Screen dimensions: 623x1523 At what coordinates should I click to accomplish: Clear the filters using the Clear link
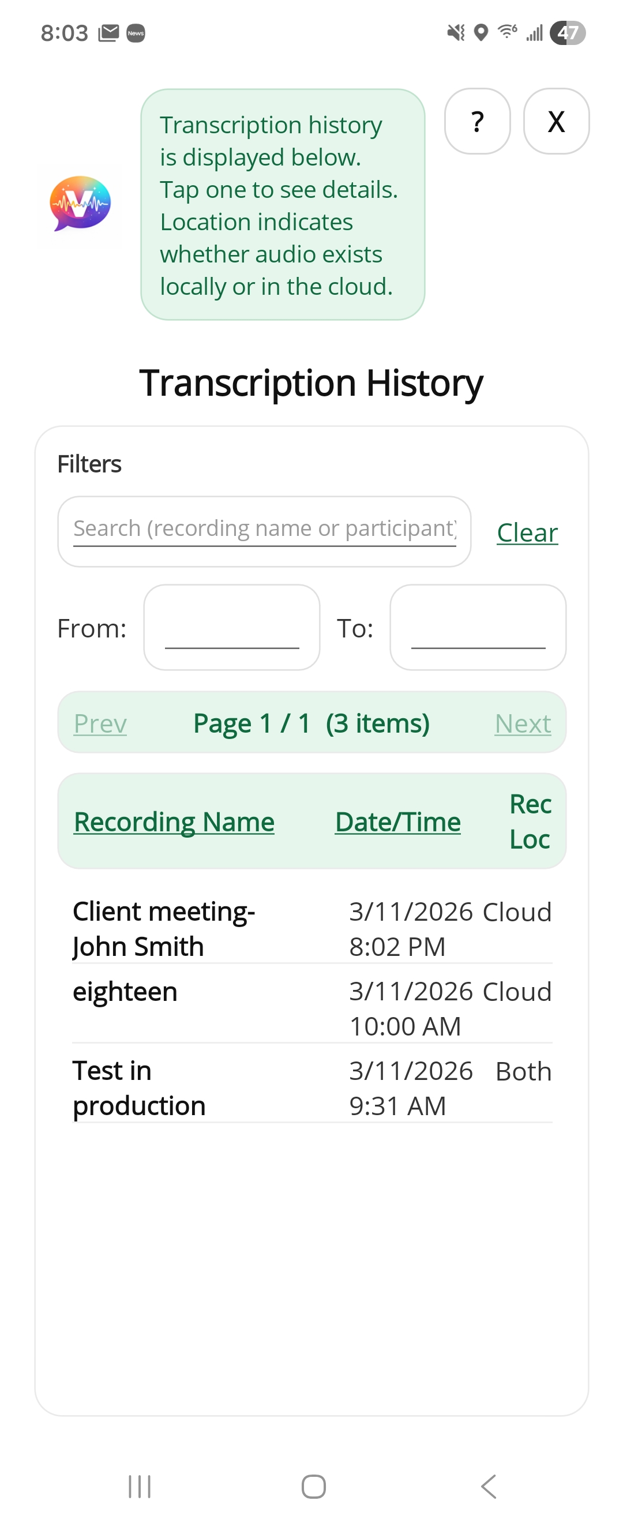click(527, 532)
